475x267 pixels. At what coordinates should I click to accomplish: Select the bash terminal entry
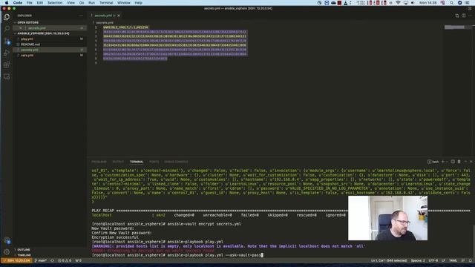(x=433, y=162)
